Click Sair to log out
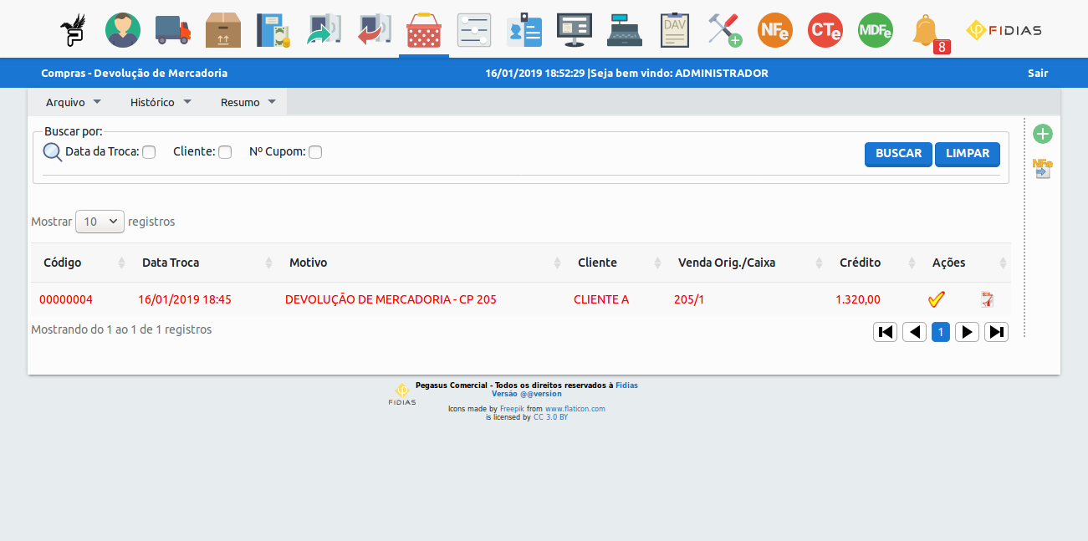The width and height of the screenshot is (1088, 541). click(1037, 73)
